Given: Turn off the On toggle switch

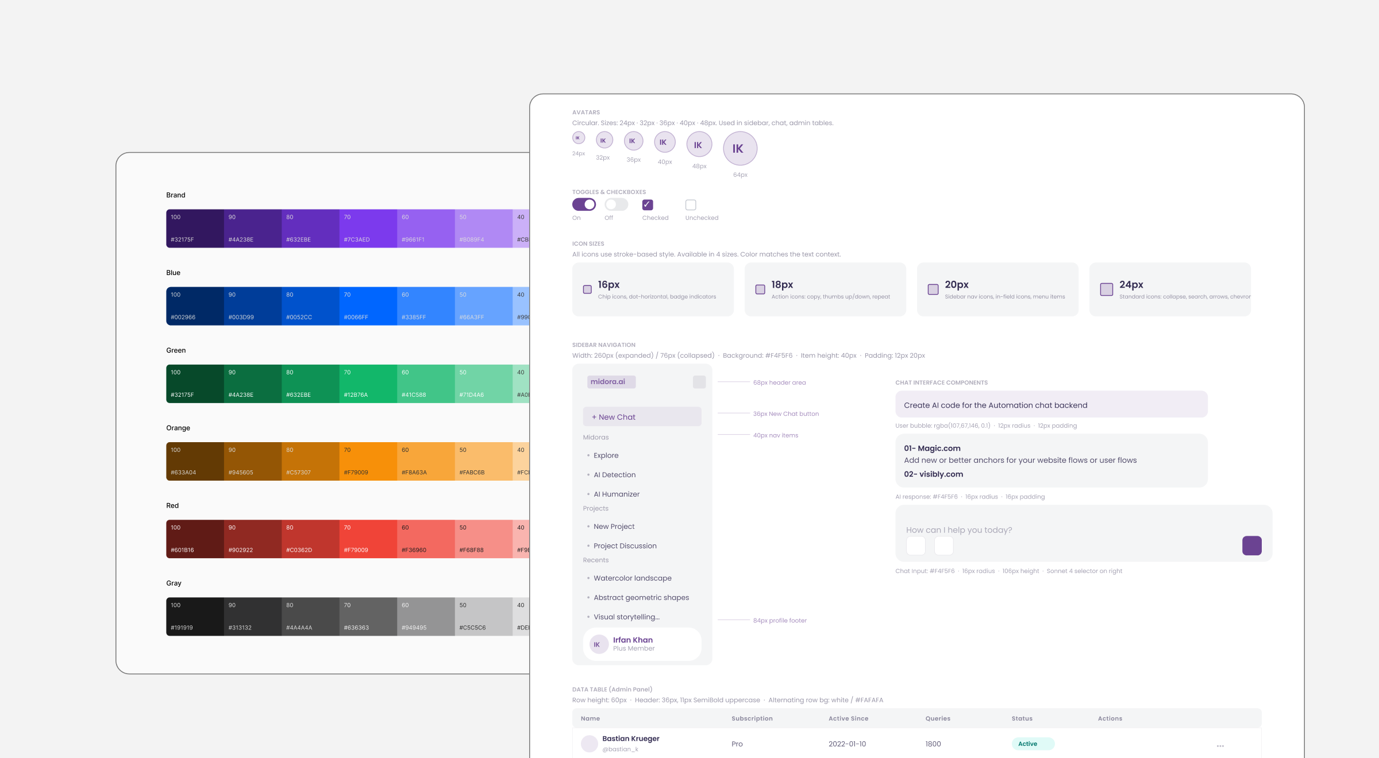Looking at the screenshot, I should click(584, 204).
